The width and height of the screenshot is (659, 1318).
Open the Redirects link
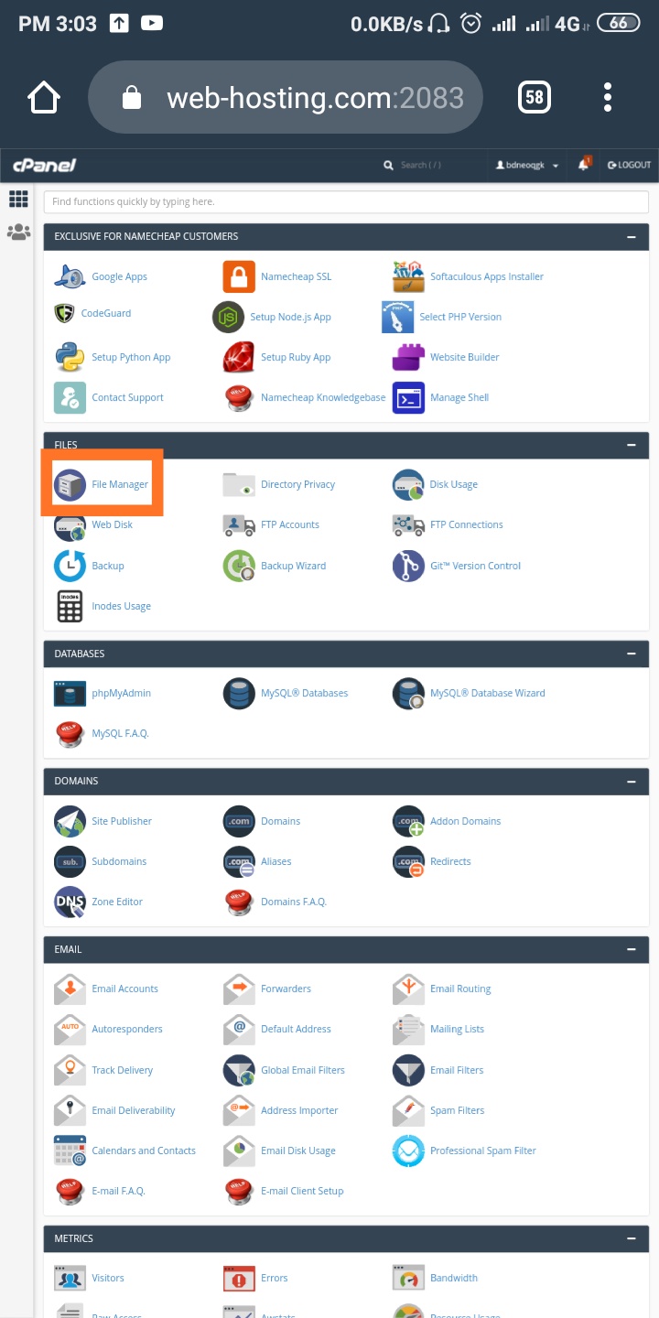450,861
